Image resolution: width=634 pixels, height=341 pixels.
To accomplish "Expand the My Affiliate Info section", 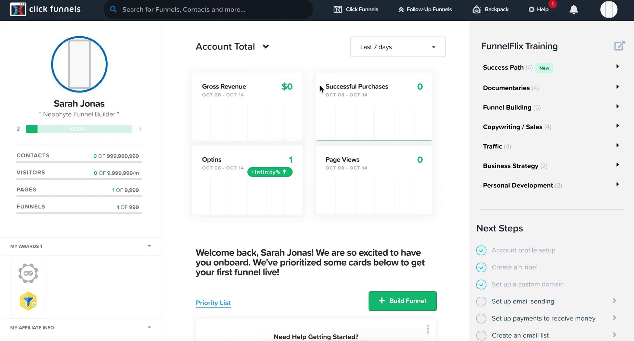I will click(x=81, y=327).
